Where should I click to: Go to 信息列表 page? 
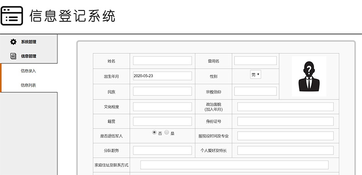[x=29, y=85]
